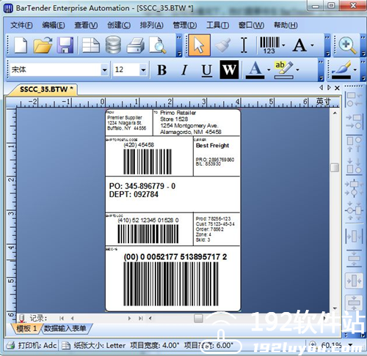367x356 pixels.
Task: Open the text tool A dropdown arrow
Action: tap(312, 45)
